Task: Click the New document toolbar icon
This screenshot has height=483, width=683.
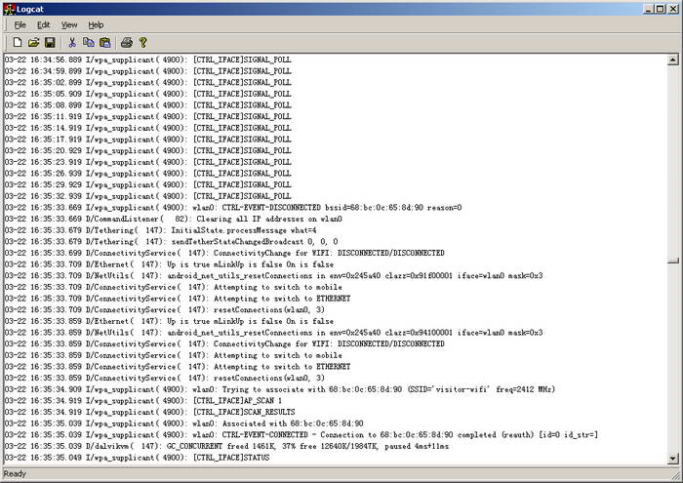Action: point(17,42)
